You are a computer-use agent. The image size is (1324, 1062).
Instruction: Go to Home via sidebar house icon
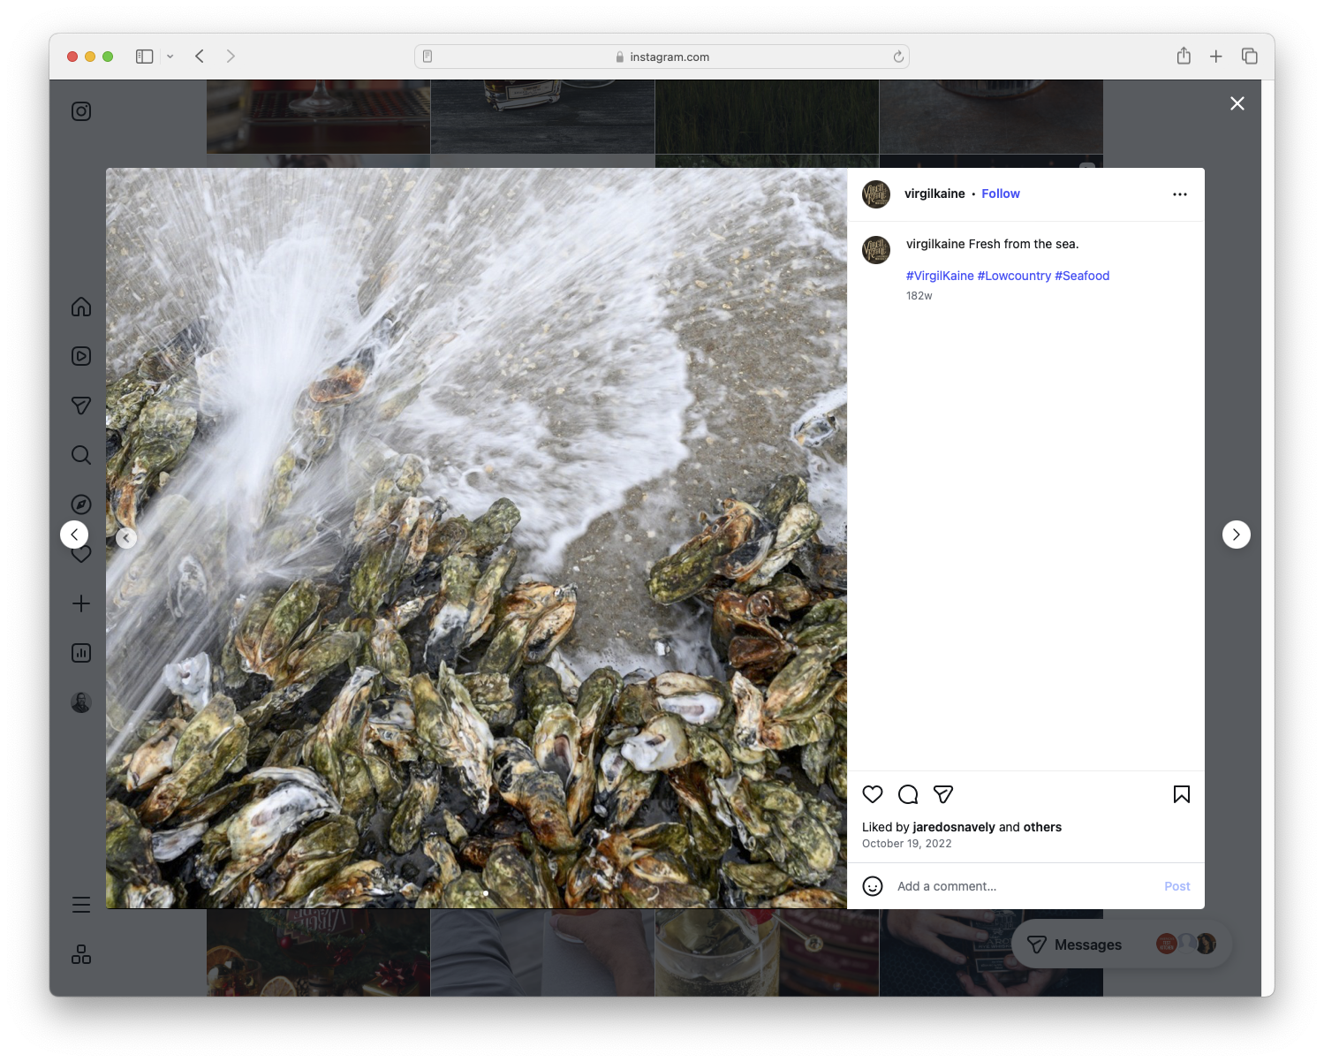pos(81,307)
